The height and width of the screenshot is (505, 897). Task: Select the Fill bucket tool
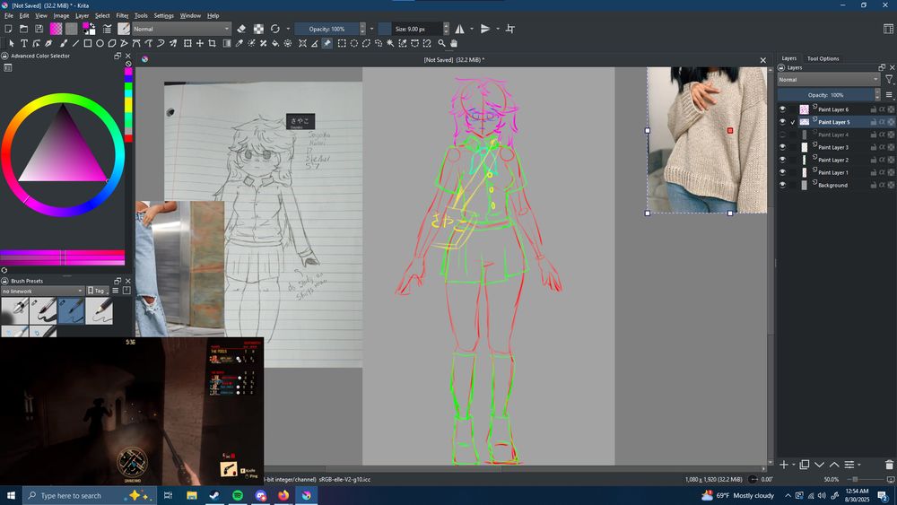(275, 43)
